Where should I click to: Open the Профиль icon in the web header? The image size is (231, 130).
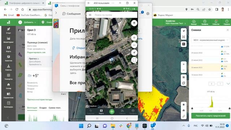(205, 22)
